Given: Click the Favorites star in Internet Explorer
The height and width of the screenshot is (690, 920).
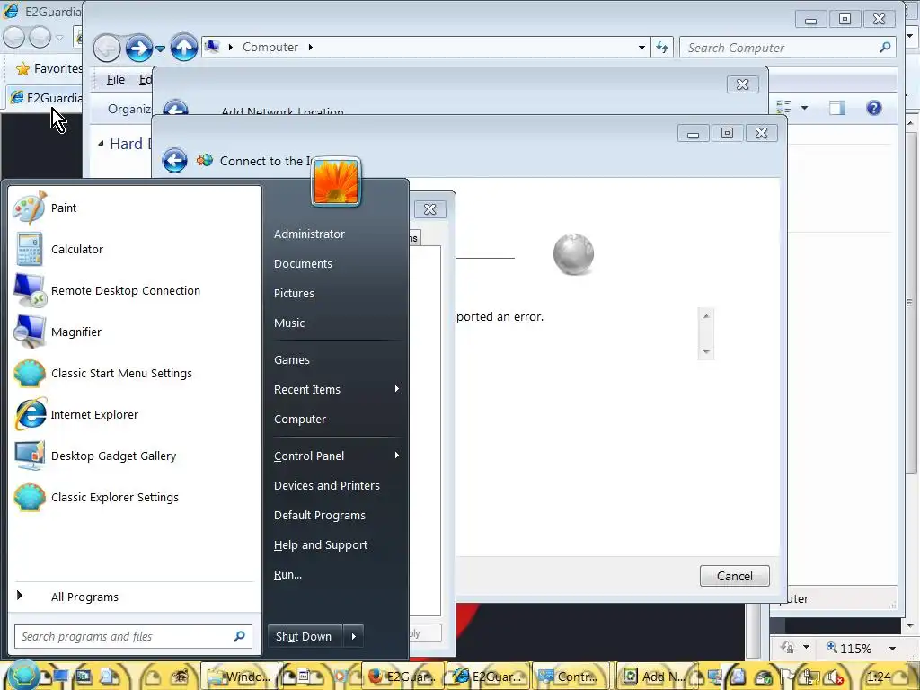Looking at the screenshot, I should tap(22, 69).
